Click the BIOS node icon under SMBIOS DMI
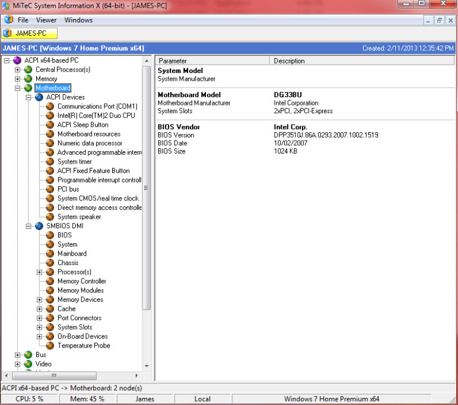Image resolution: width=458 pixels, height=405 pixels. (50, 235)
